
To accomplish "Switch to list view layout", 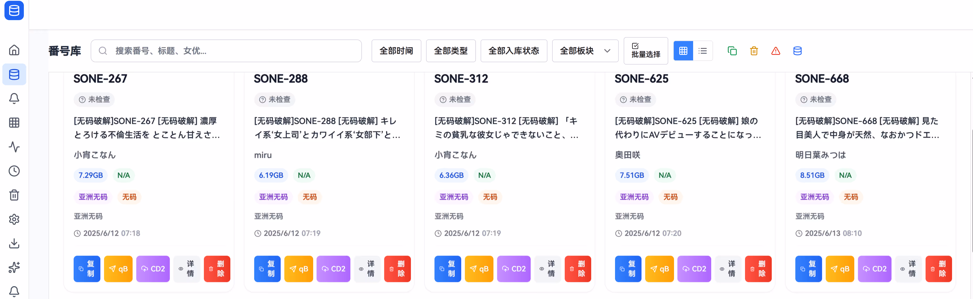I will [703, 51].
